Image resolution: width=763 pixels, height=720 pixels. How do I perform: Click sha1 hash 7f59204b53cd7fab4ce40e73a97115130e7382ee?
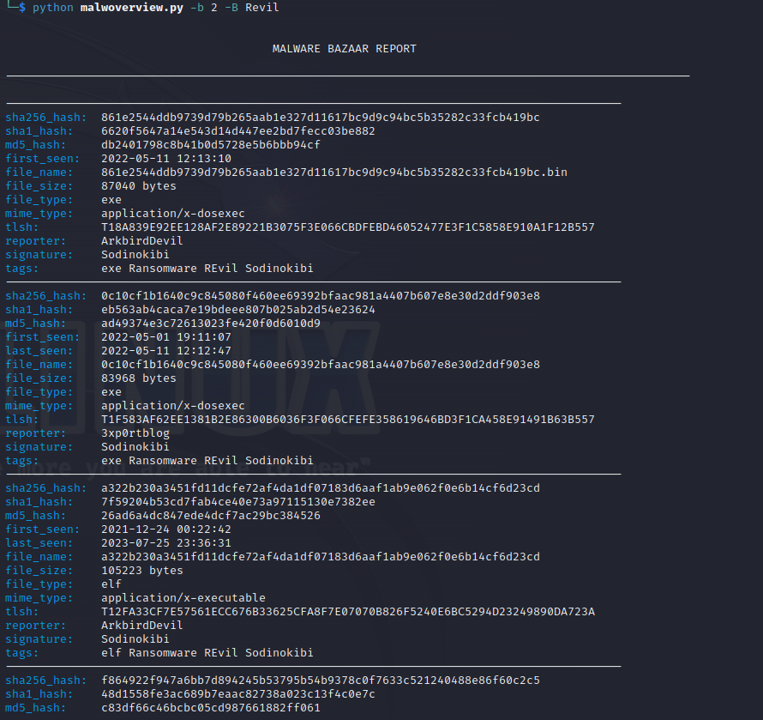(238, 502)
